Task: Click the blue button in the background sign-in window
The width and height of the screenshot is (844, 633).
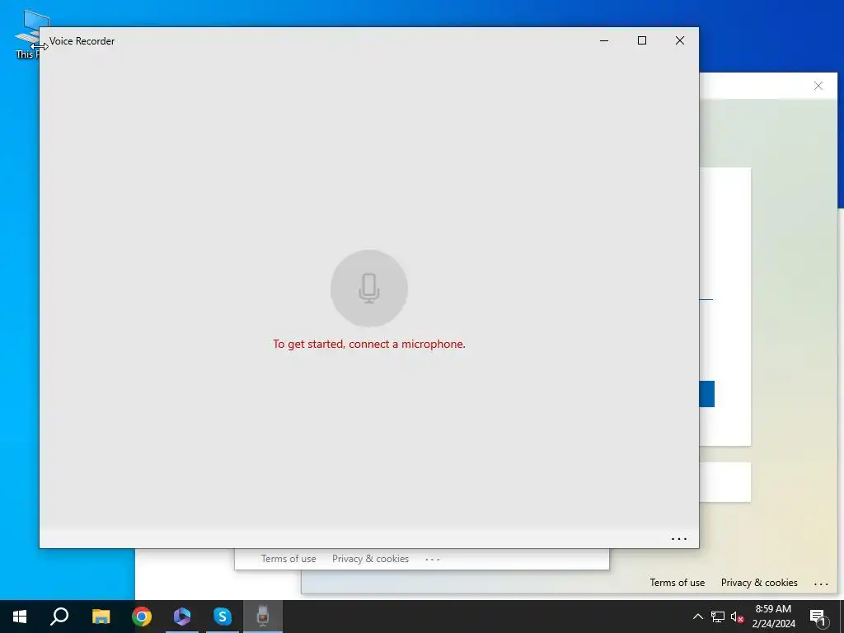Action: tap(706, 394)
